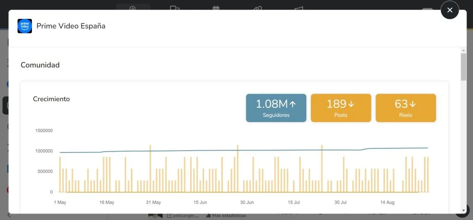Click the 15 Jul x-axis label
The height and width of the screenshot is (220, 473).
(x=294, y=202)
